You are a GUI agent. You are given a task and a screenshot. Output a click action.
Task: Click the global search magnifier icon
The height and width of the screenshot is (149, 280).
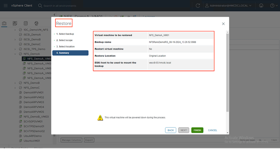tap(40, 5)
